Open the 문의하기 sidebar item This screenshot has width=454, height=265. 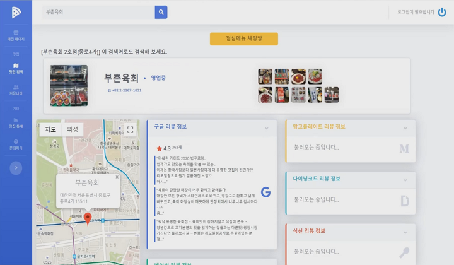[x=16, y=144]
